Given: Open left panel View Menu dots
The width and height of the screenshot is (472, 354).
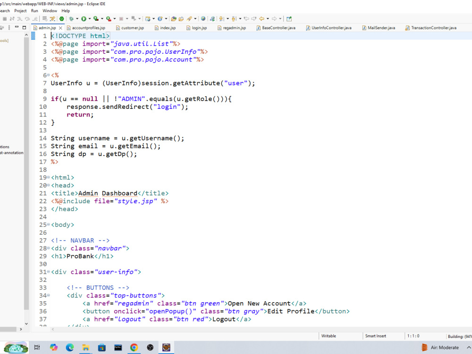Looking at the screenshot, I should click(9, 27).
